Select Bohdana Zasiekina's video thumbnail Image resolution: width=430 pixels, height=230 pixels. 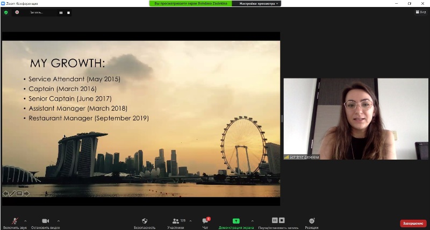[356, 119]
